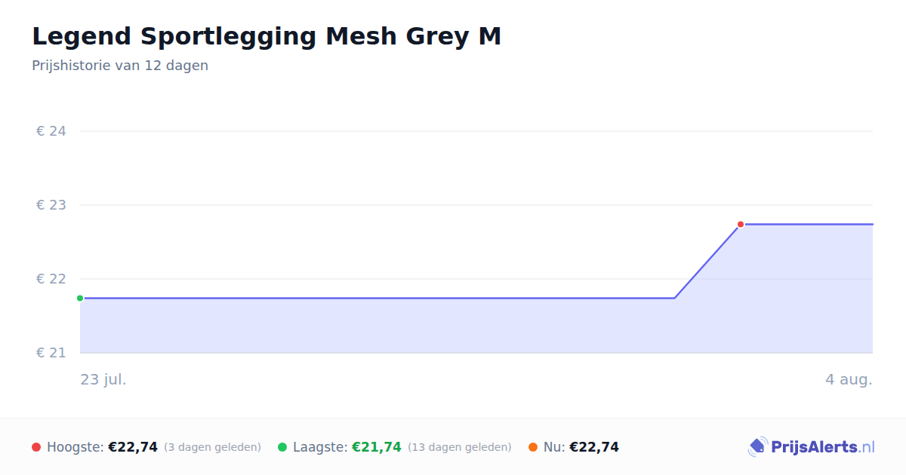Click the Legend Sportlegging Mesh Grey M title
The width and height of the screenshot is (906, 475).
(x=267, y=36)
